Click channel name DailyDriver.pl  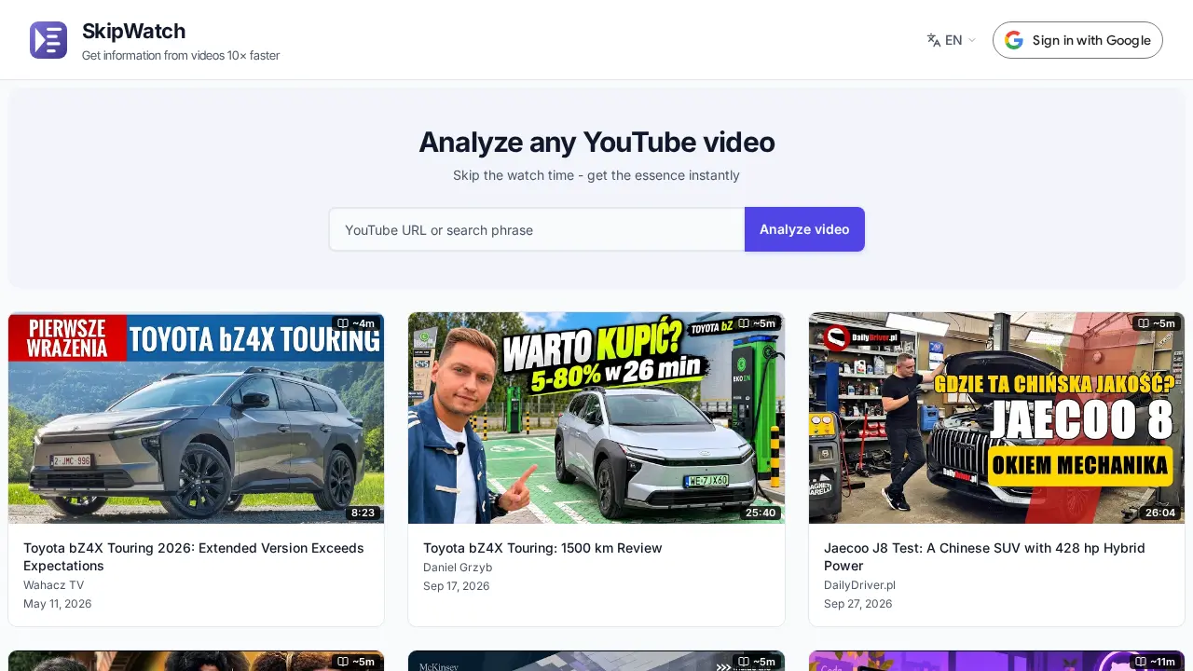[x=859, y=585]
